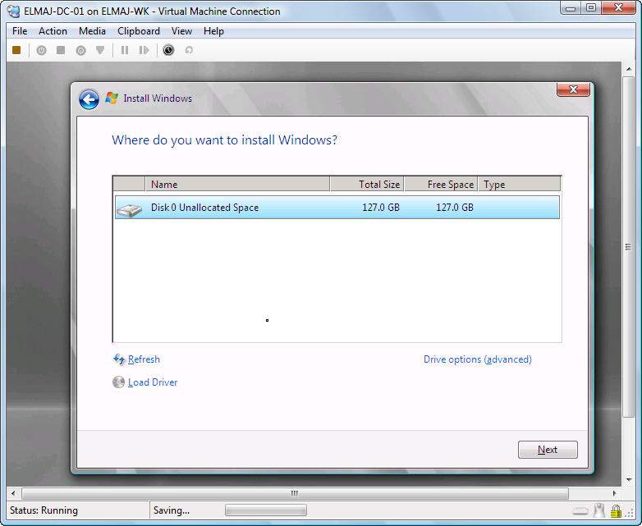Screen dimensions: 642x526
Task: Close the Virtual Machine Connection window
Action: [619, 8]
